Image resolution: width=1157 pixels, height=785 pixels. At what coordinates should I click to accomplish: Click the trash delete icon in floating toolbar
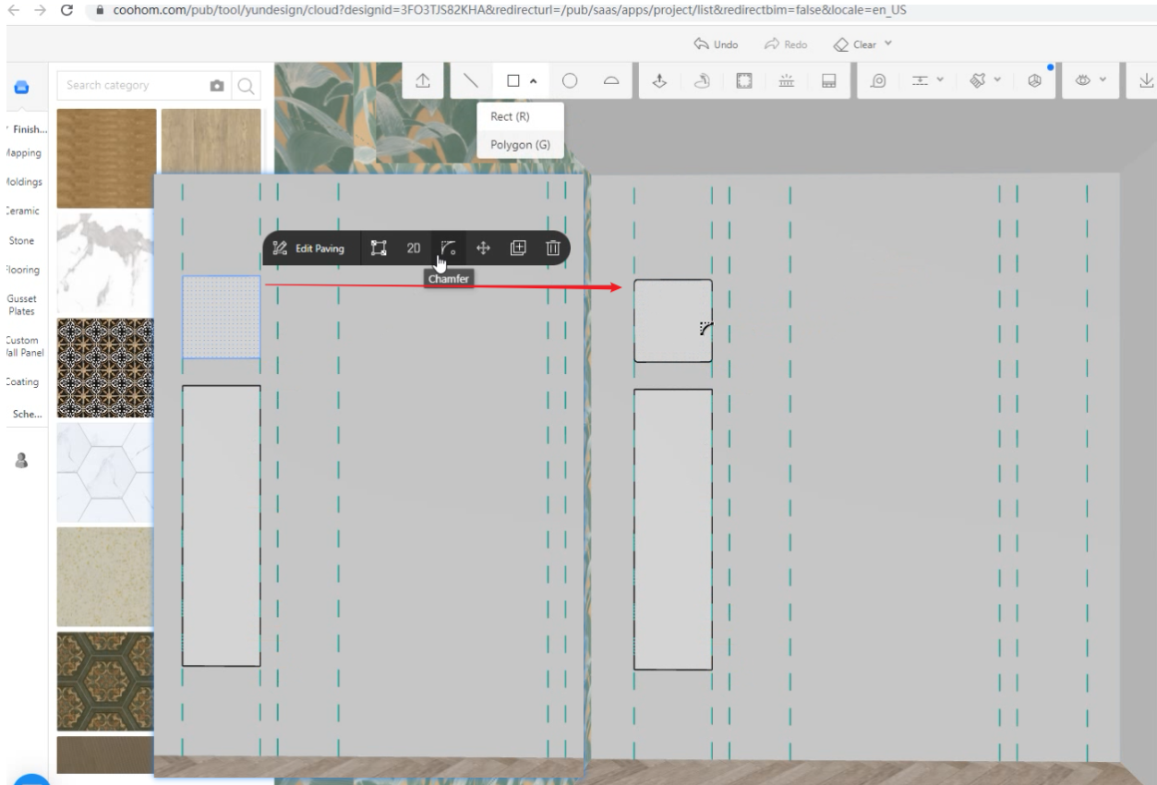[x=552, y=248]
